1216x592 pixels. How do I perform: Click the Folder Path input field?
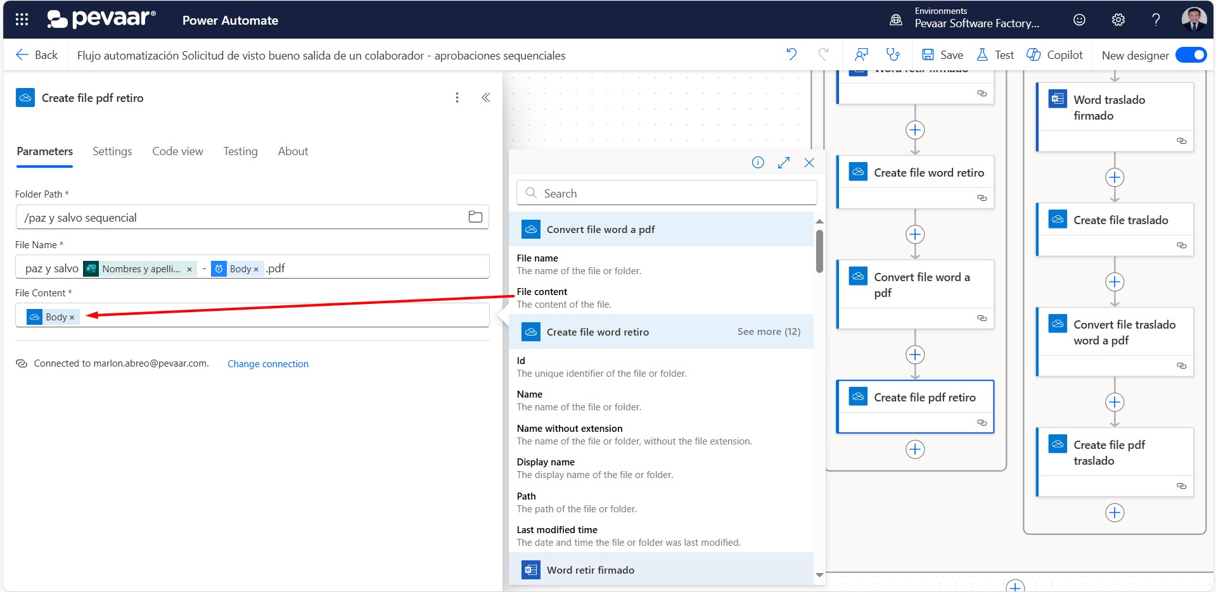(x=252, y=217)
